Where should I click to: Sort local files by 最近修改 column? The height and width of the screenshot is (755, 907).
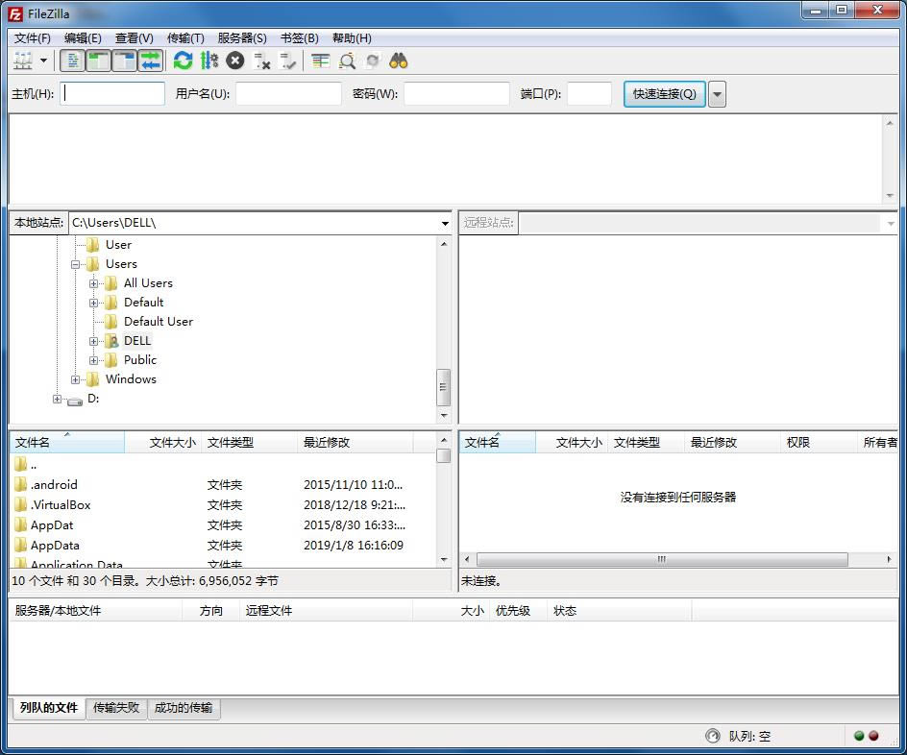355,442
